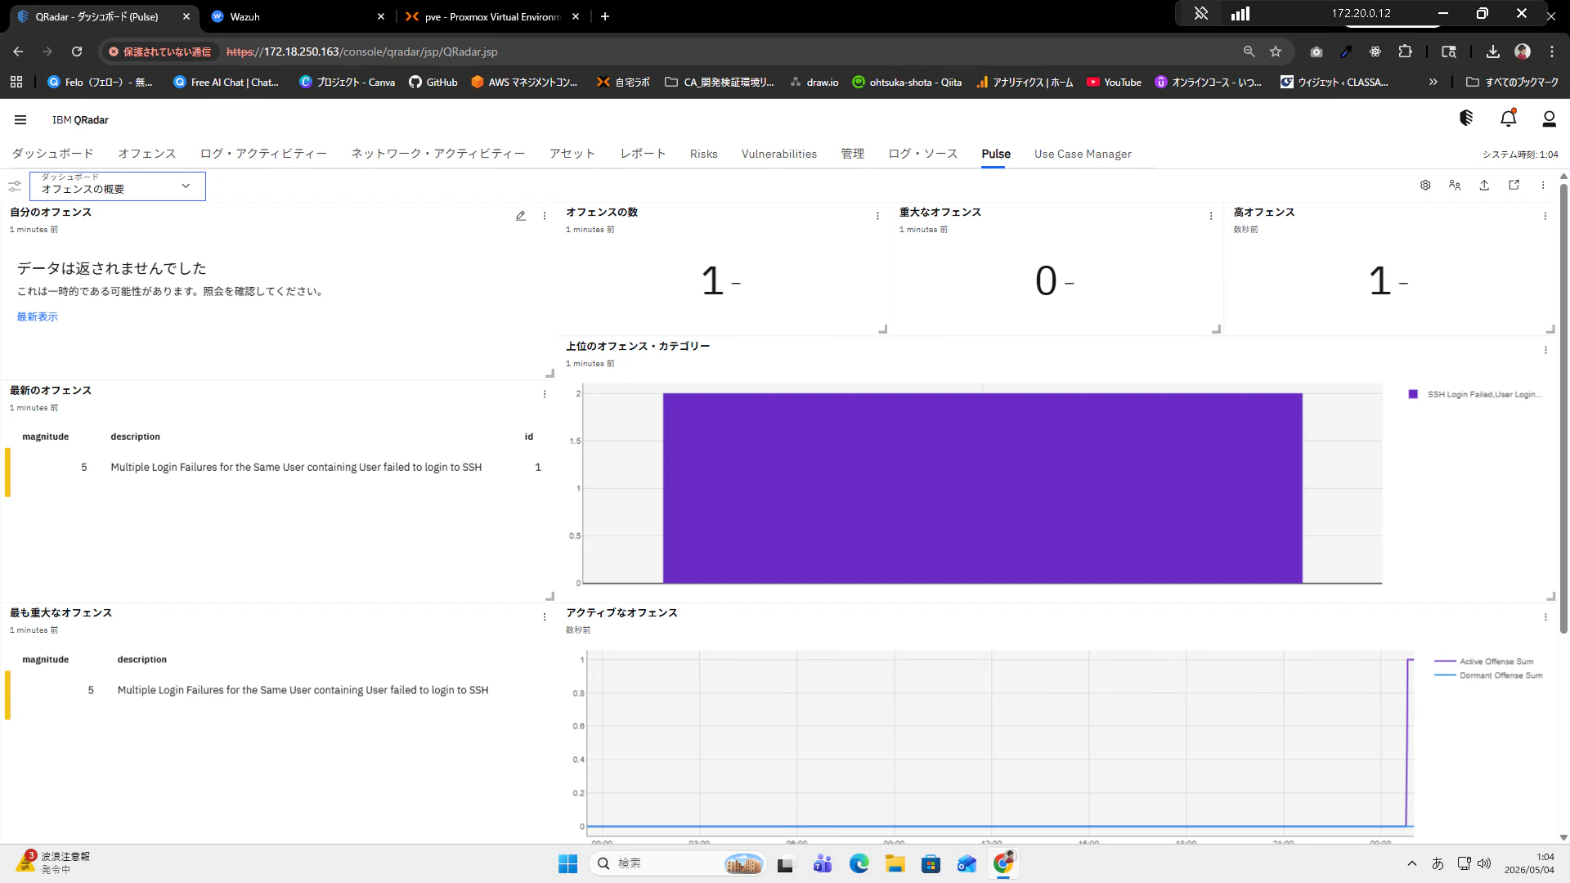Open the Pulse dashboard gear settings
Image resolution: width=1570 pixels, height=883 pixels.
(1425, 186)
